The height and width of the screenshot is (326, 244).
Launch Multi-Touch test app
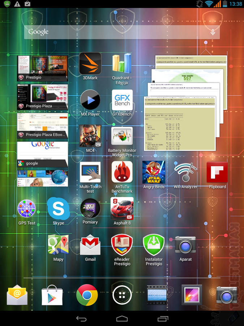(90, 177)
